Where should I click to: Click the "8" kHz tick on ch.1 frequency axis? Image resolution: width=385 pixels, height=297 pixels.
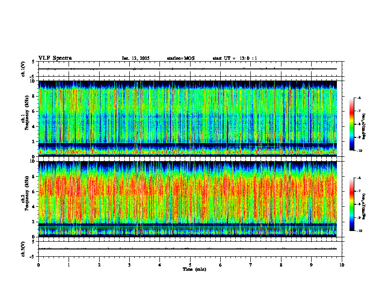click(x=34, y=96)
